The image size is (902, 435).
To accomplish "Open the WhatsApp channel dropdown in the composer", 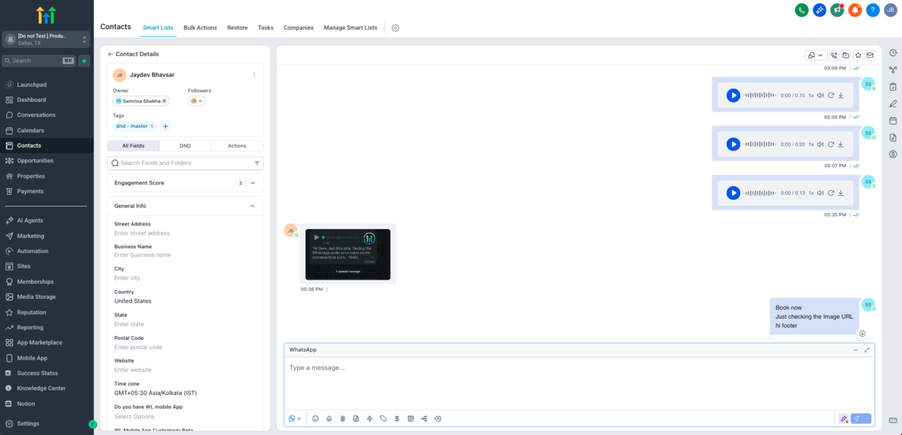I will point(295,418).
